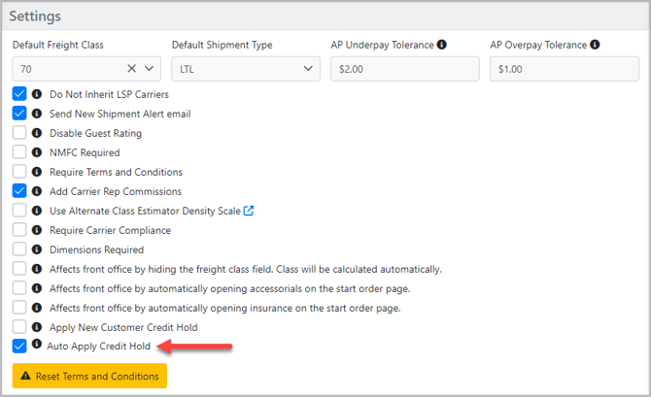
Task: Click info icon beside Do Not Inherit LSP Carriers
Action: pyautogui.click(x=37, y=94)
